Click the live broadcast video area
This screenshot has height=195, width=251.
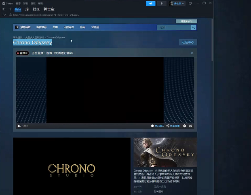105,90
